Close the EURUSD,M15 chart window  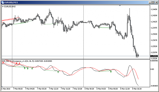tap(156, 2)
